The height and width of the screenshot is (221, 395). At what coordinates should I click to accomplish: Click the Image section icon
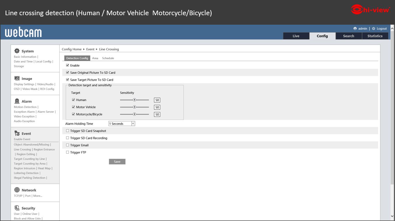[17, 79]
